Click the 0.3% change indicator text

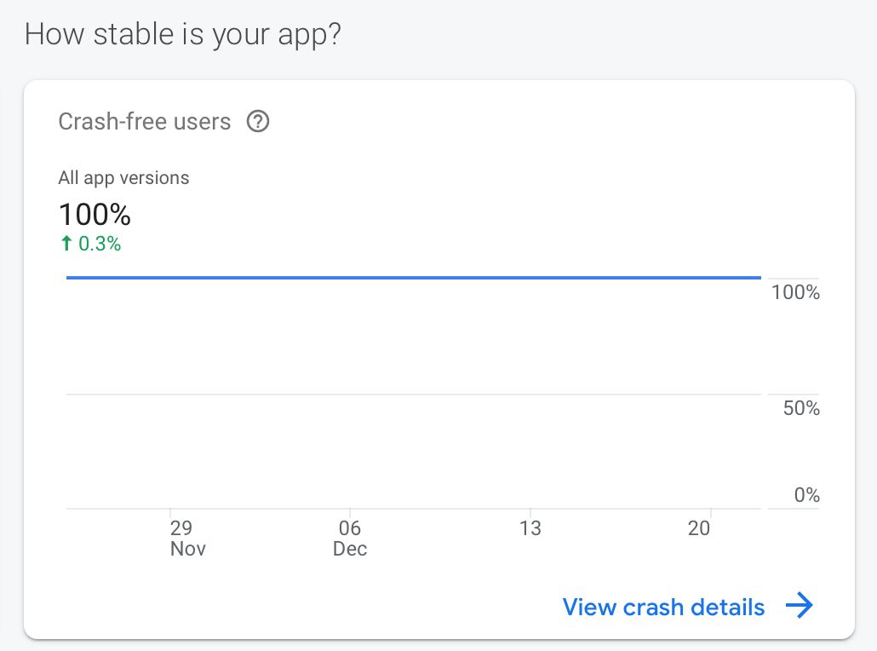tap(100, 245)
